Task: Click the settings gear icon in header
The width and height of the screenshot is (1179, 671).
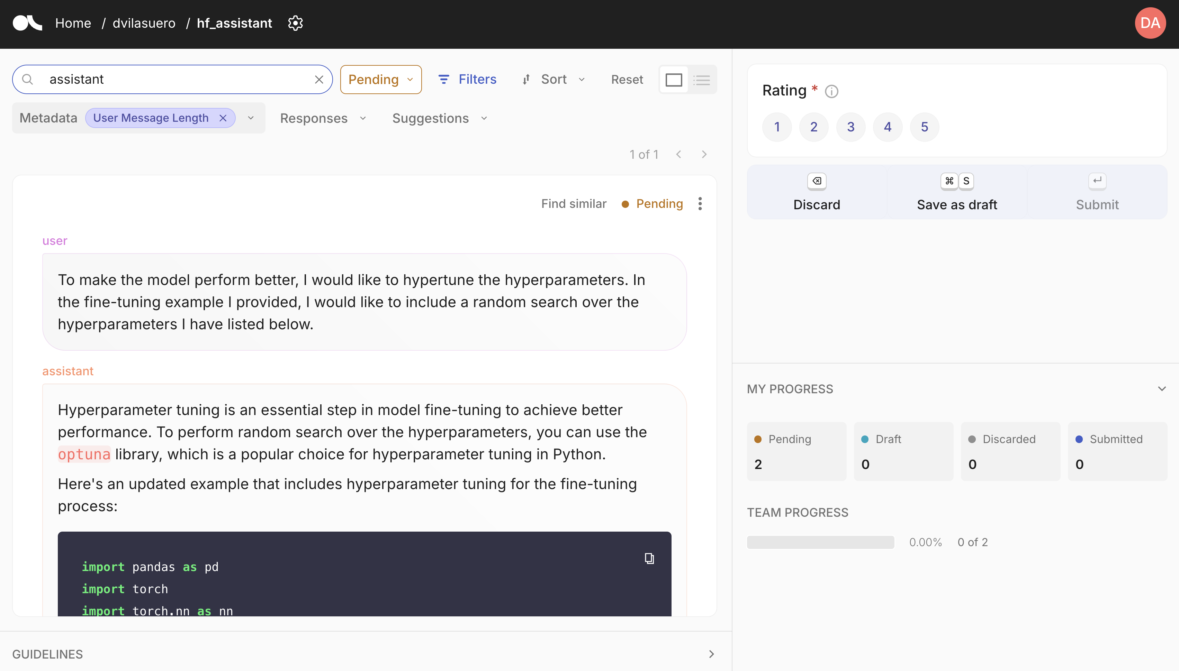Action: coord(295,23)
